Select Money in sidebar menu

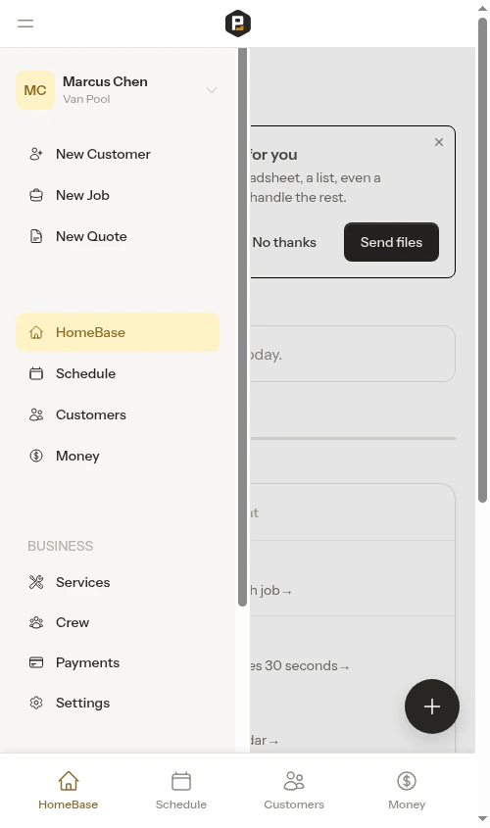coord(118,456)
